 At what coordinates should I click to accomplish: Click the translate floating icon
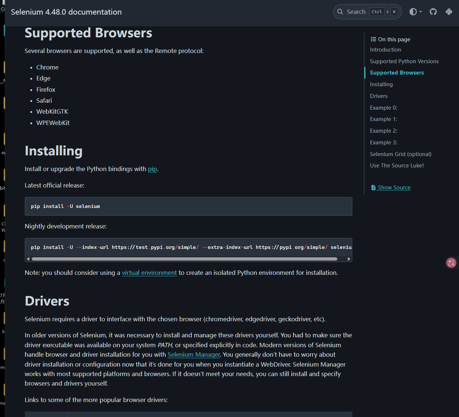pos(451,262)
